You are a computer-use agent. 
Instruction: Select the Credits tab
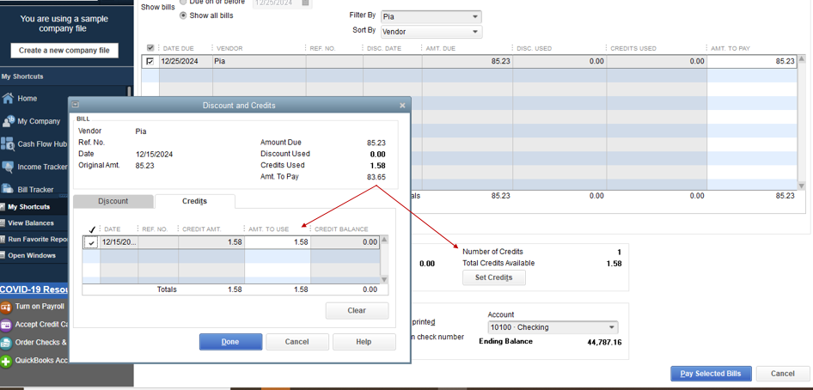point(195,201)
